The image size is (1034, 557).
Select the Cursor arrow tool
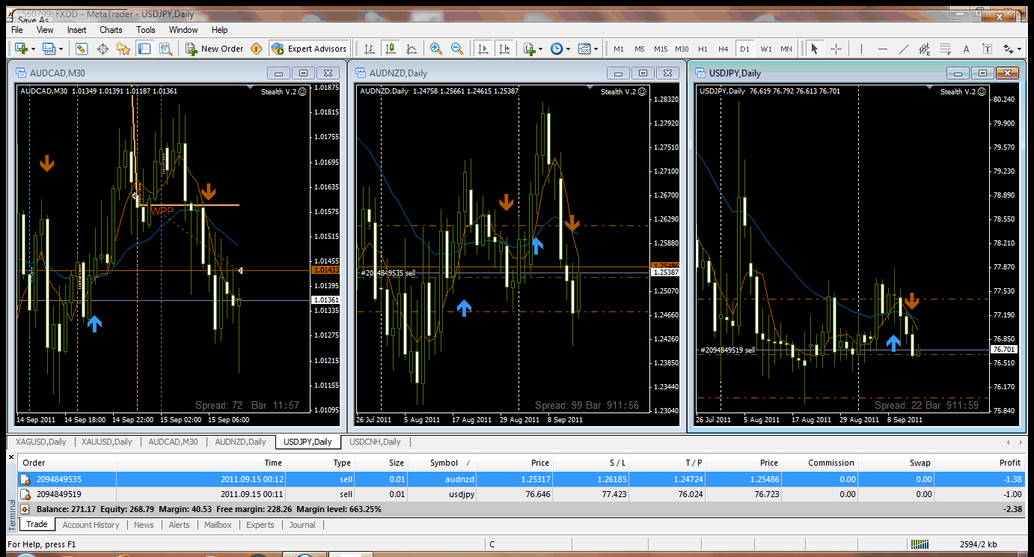[815, 49]
